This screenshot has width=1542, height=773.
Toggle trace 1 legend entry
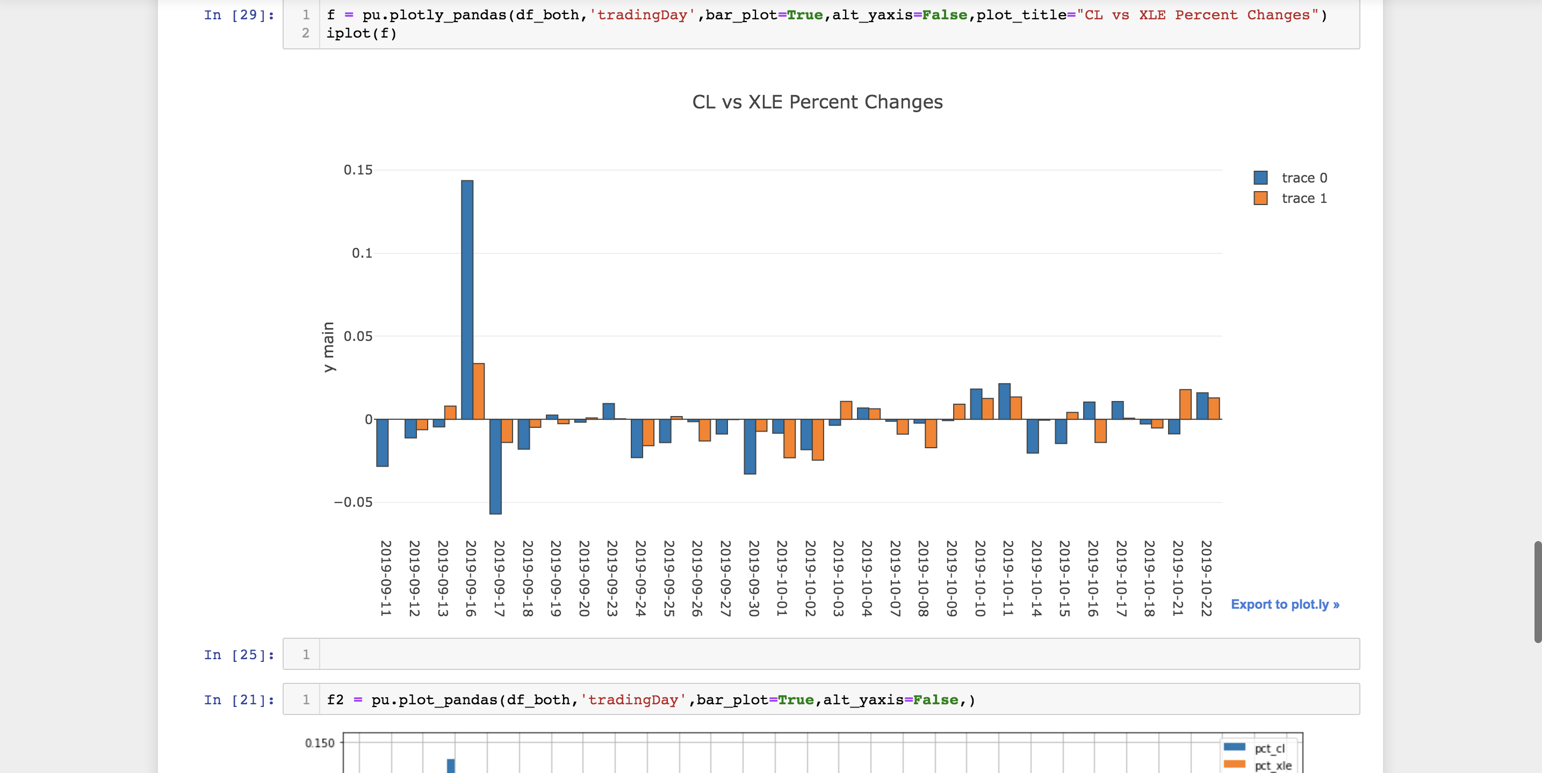click(1304, 198)
